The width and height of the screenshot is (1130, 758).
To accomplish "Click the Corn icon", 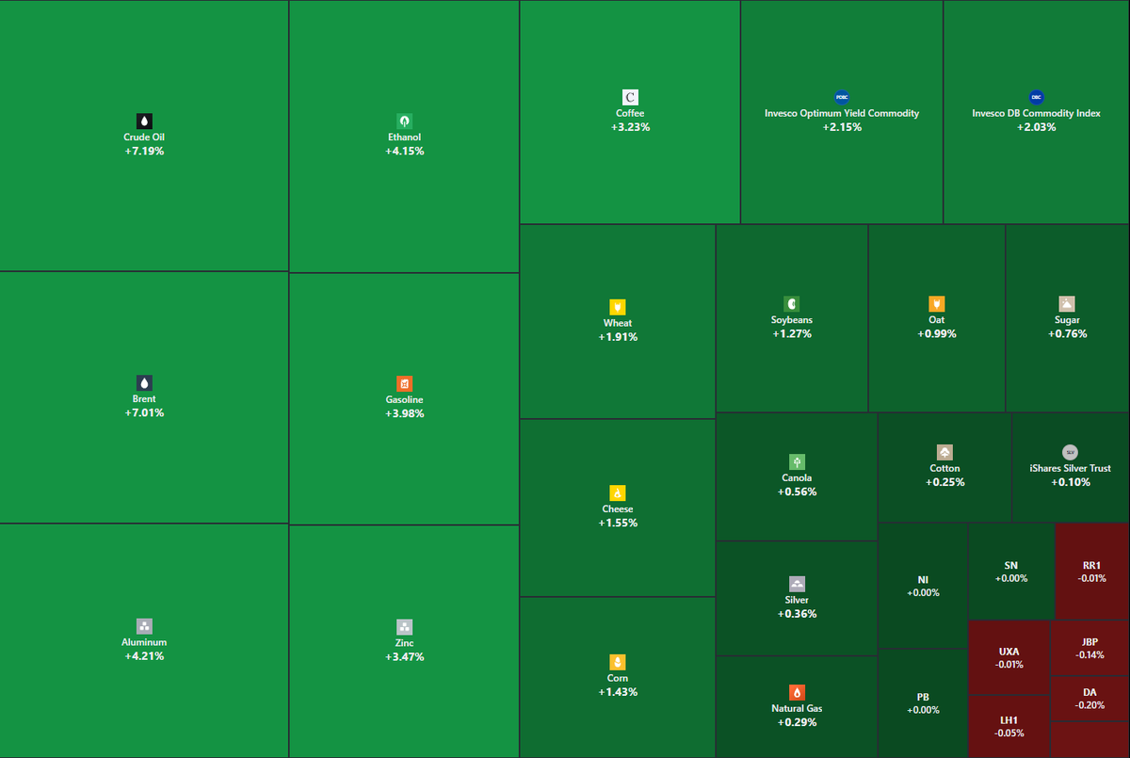I will point(618,662).
